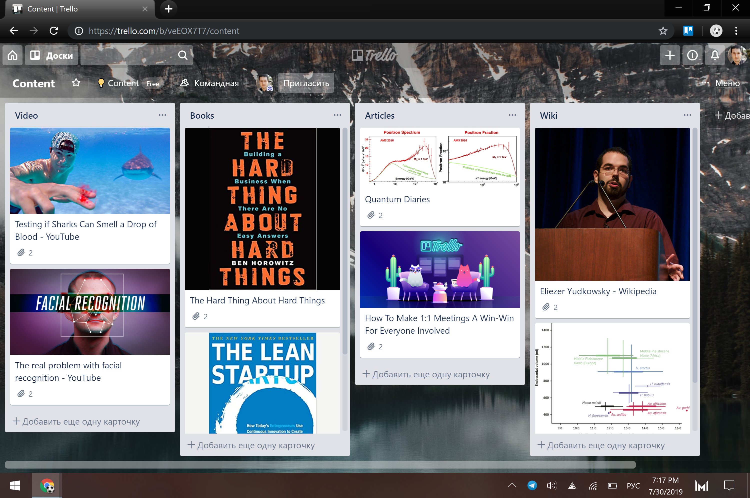Open Telegram tray icon
The image size is (750, 498).
[532, 485]
